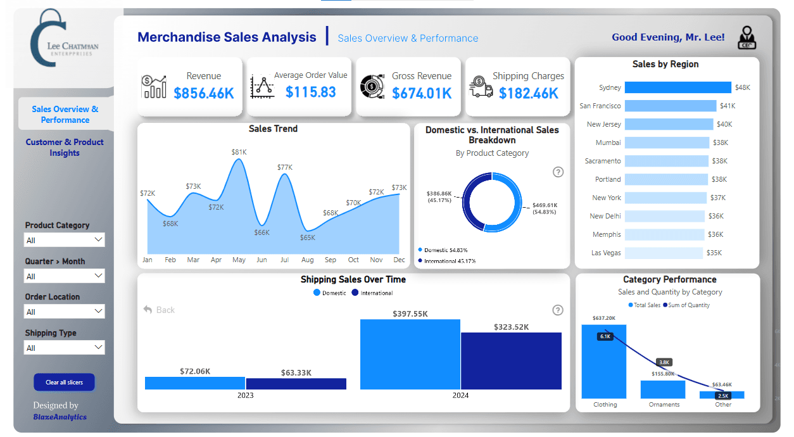
Task: Click the Gross Revenue pie icon
Action: pos(372,87)
